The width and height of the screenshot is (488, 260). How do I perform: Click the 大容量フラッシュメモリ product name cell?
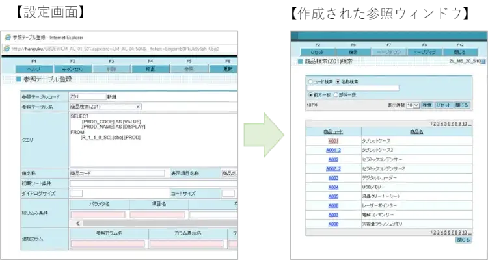(416, 224)
